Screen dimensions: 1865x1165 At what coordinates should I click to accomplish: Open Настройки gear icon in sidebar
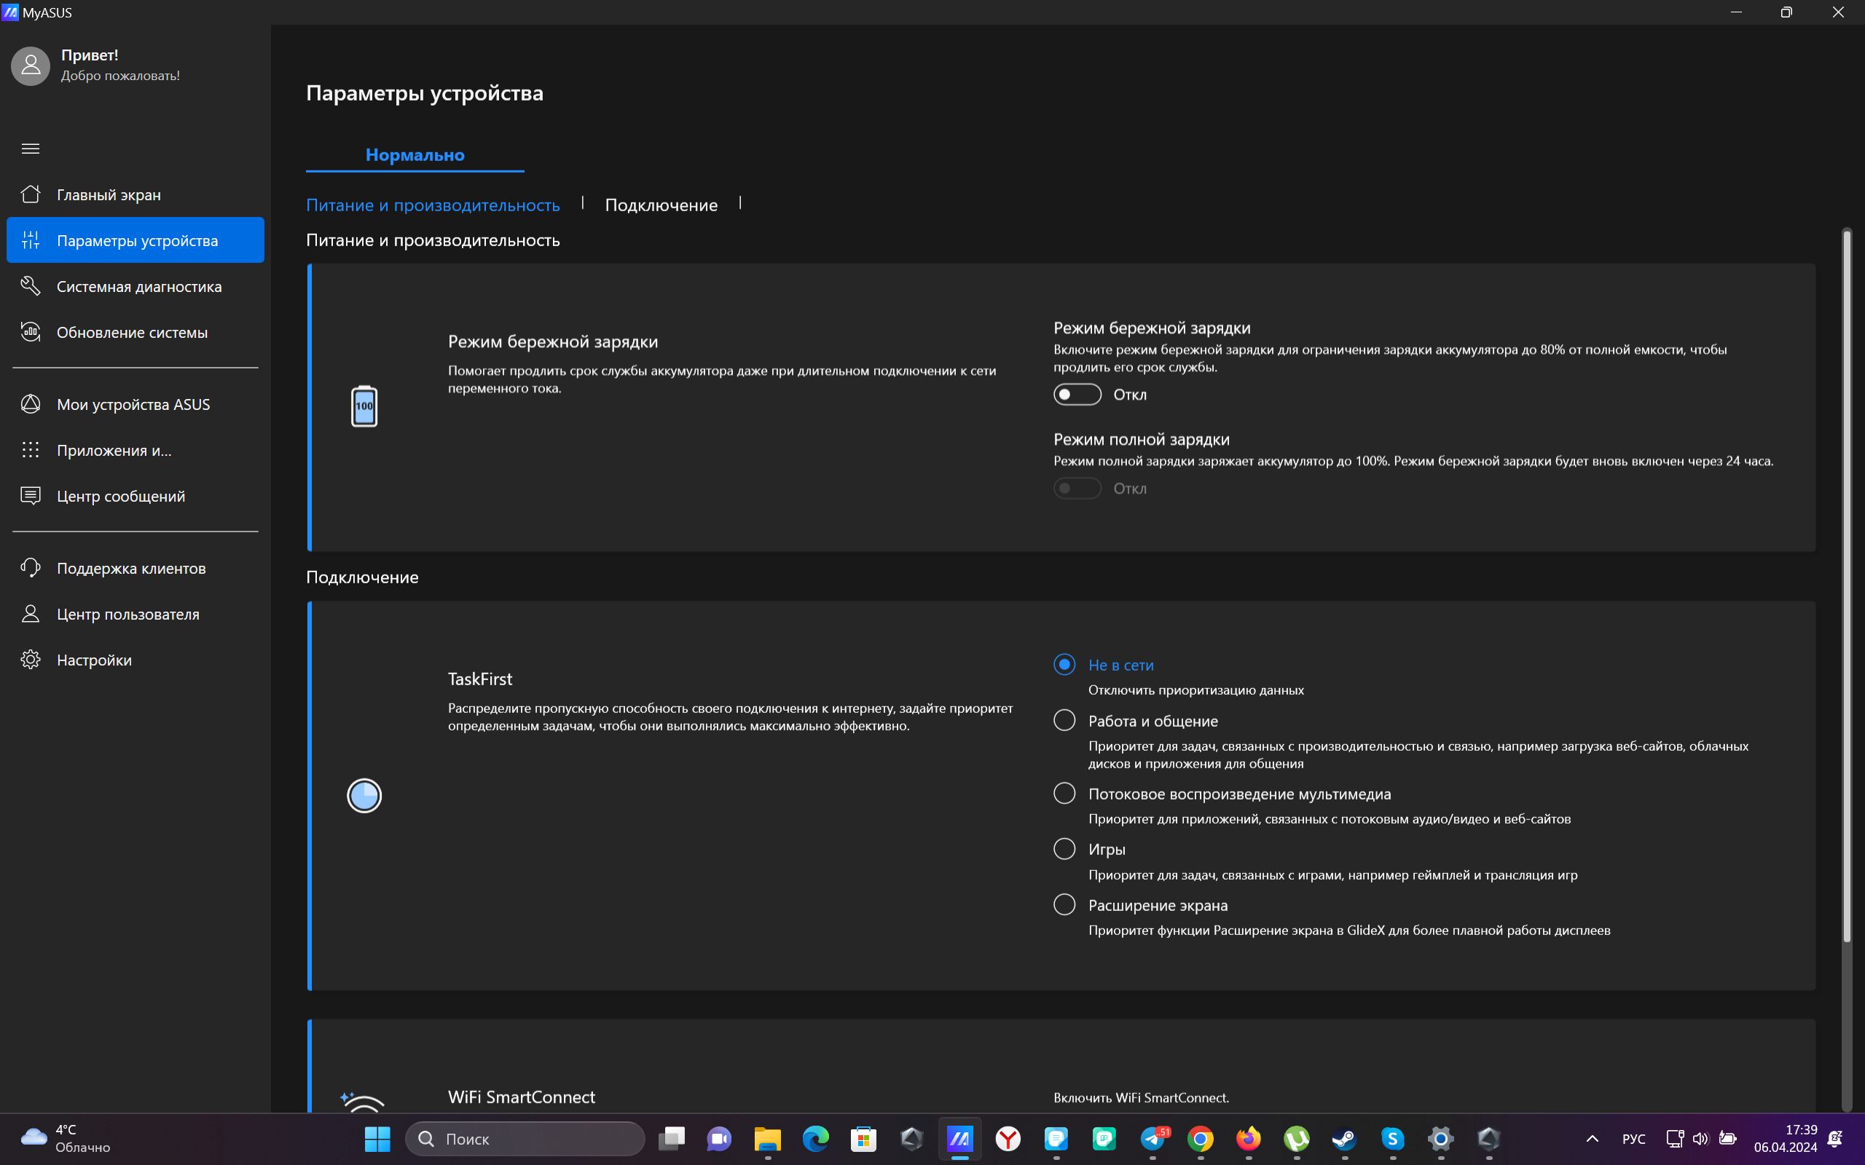[x=30, y=660]
